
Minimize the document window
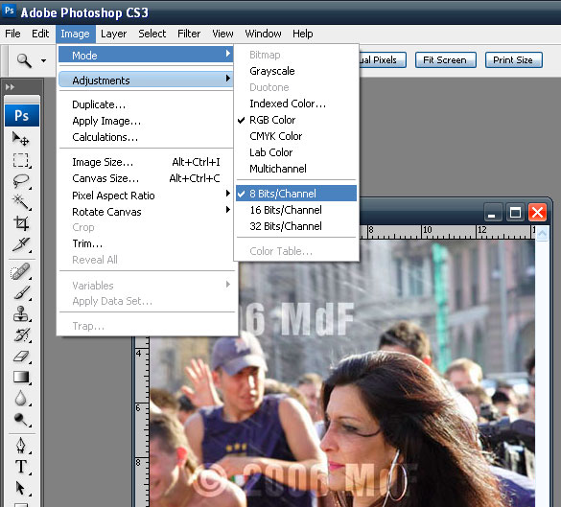pos(493,213)
